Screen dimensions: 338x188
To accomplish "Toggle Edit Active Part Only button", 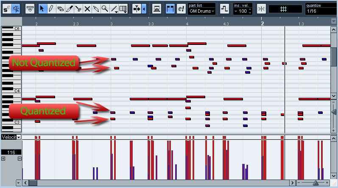I will 181,9.
